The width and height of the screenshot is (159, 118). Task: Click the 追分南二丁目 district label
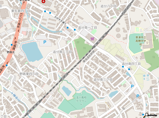tap(62, 52)
